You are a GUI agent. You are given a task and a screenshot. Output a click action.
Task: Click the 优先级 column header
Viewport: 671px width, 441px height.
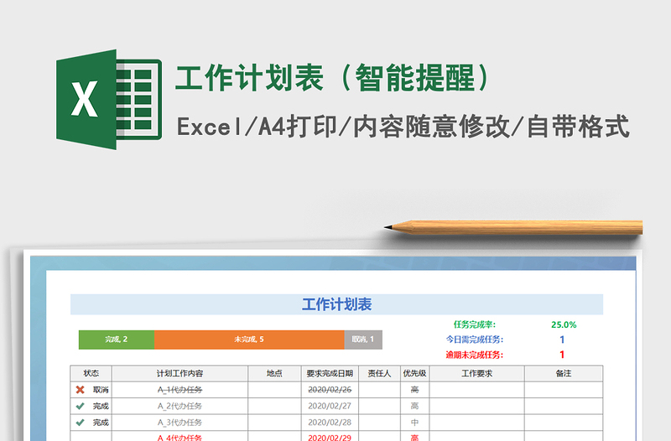tap(414, 373)
